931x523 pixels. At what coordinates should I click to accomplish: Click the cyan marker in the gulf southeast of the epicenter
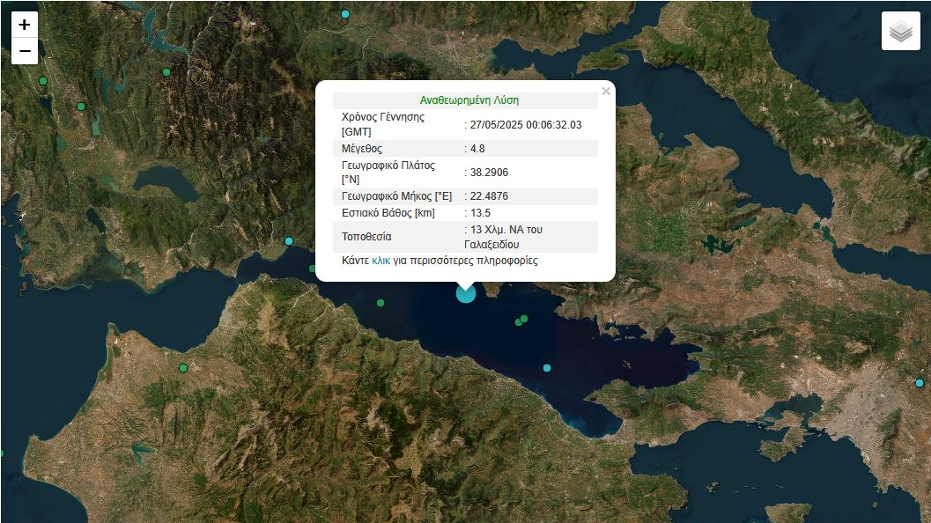point(547,368)
